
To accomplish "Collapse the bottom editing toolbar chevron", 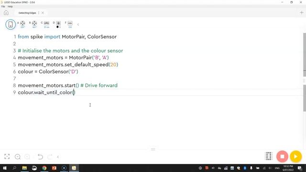I will (x=58, y=157).
